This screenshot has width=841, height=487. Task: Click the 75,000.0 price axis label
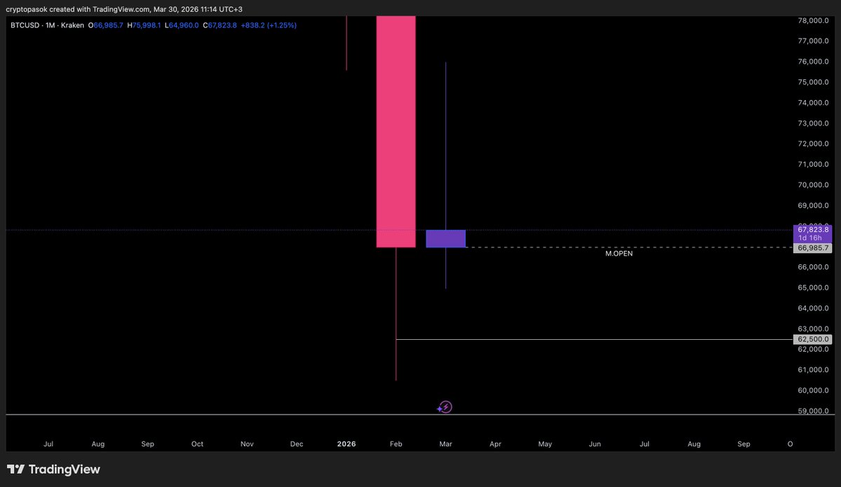pyautogui.click(x=813, y=82)
